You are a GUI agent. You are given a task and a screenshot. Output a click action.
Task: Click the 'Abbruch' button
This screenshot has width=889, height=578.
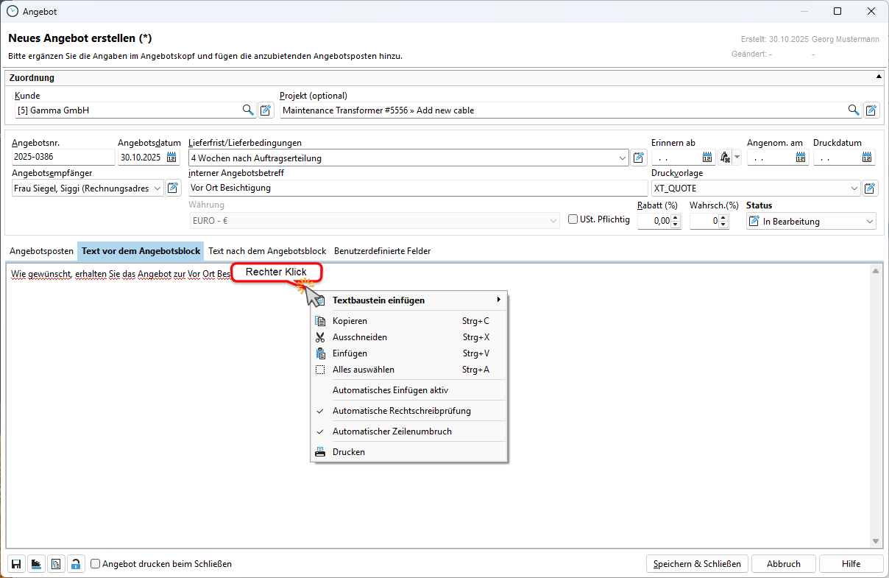783,564
